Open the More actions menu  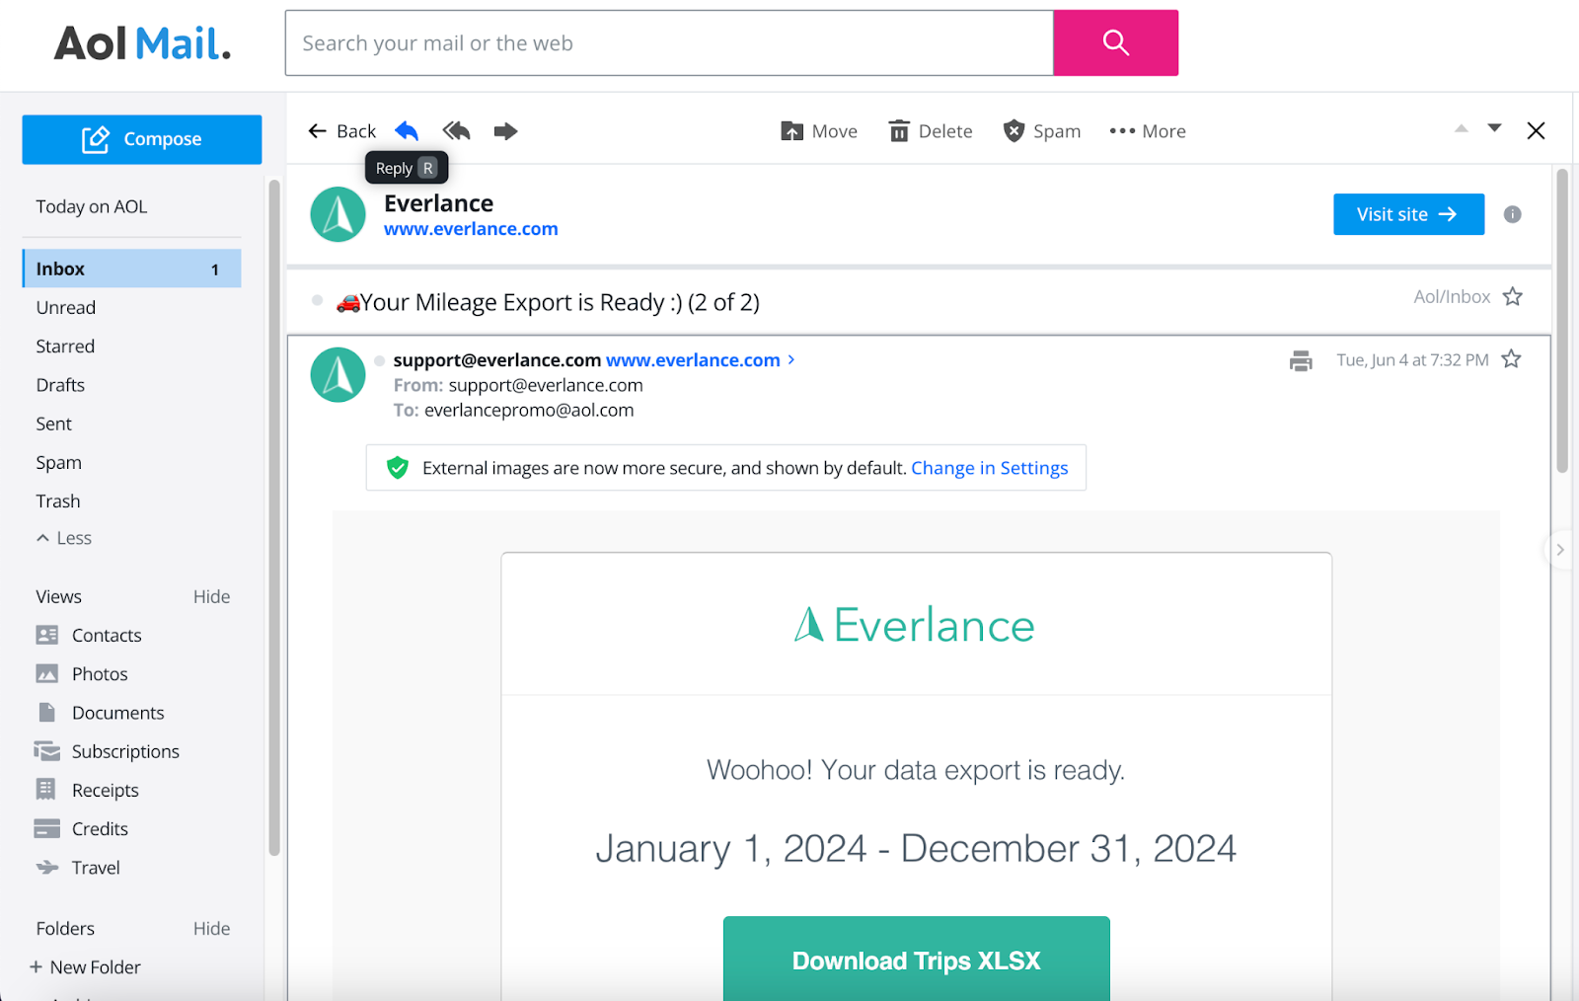(x=1147, y=131)
